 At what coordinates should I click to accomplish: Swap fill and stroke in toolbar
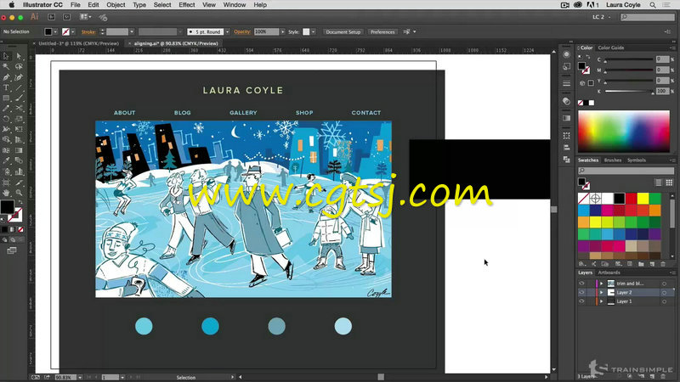click(x=20, y=202)
